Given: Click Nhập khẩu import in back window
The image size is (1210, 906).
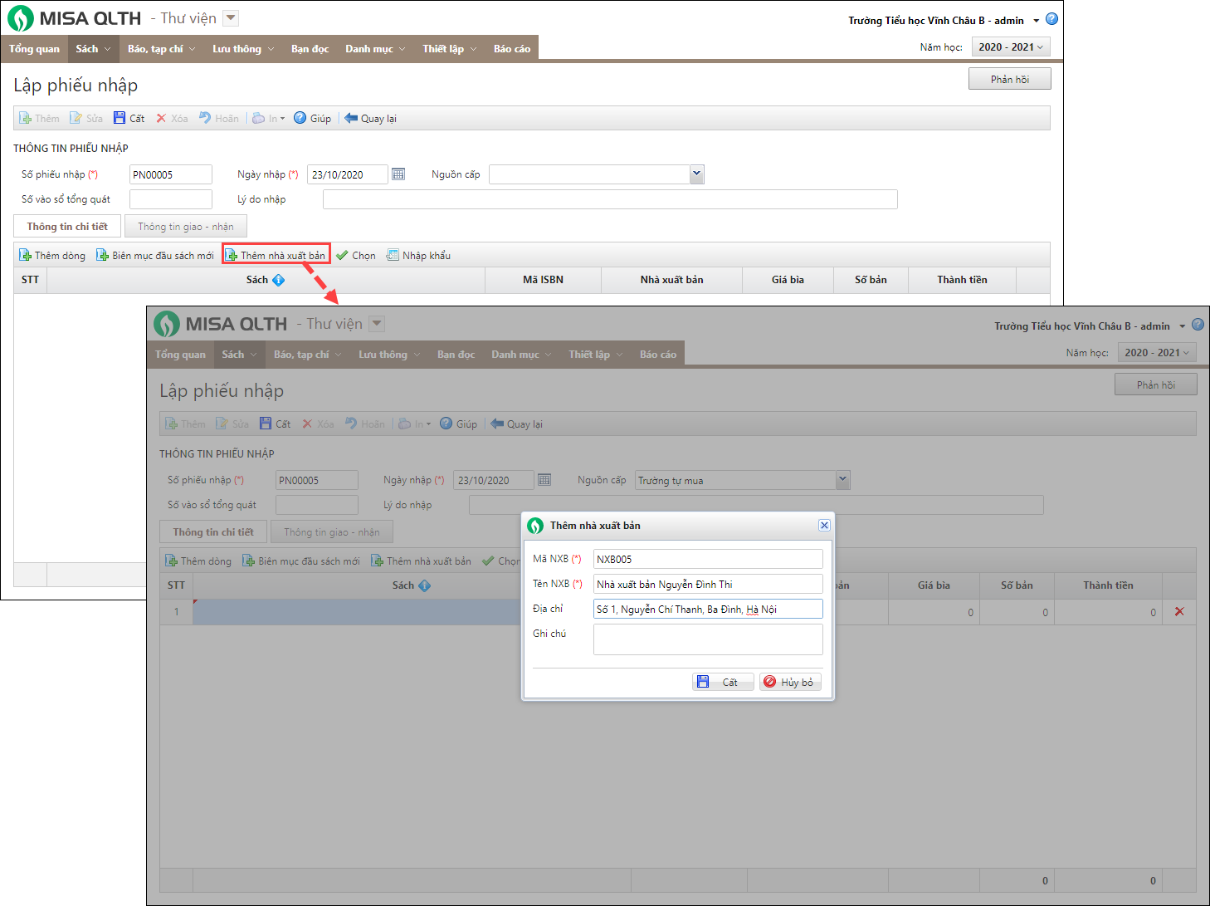Looking at the screenshot, I should (x=418, y=256).
